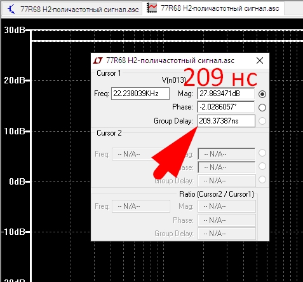Image resolution: width=303 pixels, height=282 pixels.
Task: Click Cursor 1 Mag field 27.863471dB
Action: [226, 94]
